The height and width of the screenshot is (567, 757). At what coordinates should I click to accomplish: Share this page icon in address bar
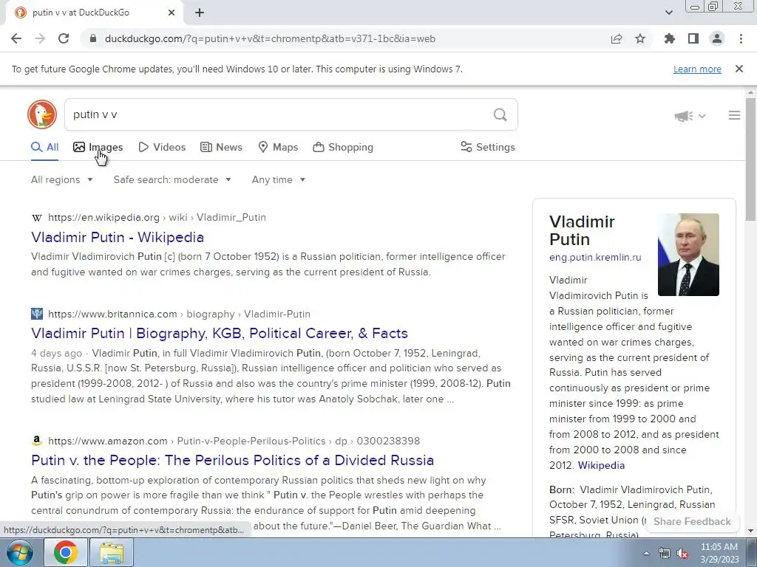[617, 38]
